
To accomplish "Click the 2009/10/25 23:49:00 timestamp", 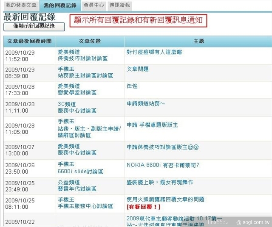I will click(20, 186).
